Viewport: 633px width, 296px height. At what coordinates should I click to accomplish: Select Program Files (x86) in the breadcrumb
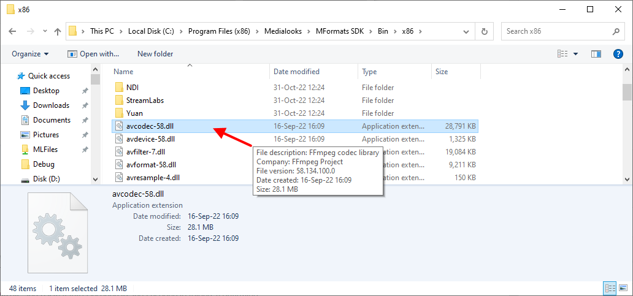click(219, 31)
